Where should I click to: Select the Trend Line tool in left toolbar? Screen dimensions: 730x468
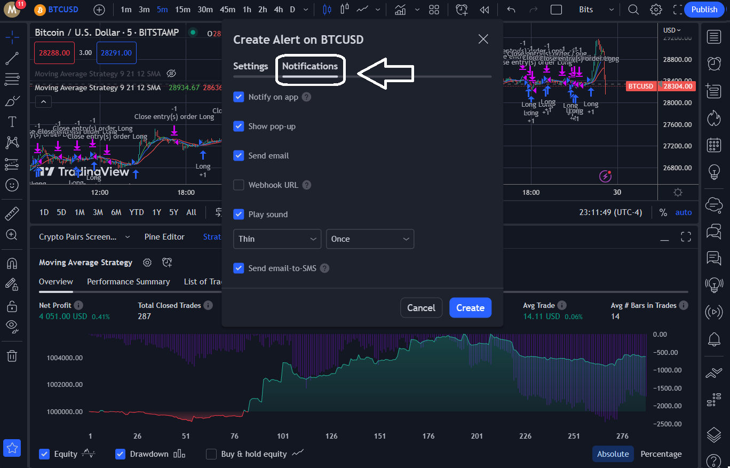tap(12, 58)
